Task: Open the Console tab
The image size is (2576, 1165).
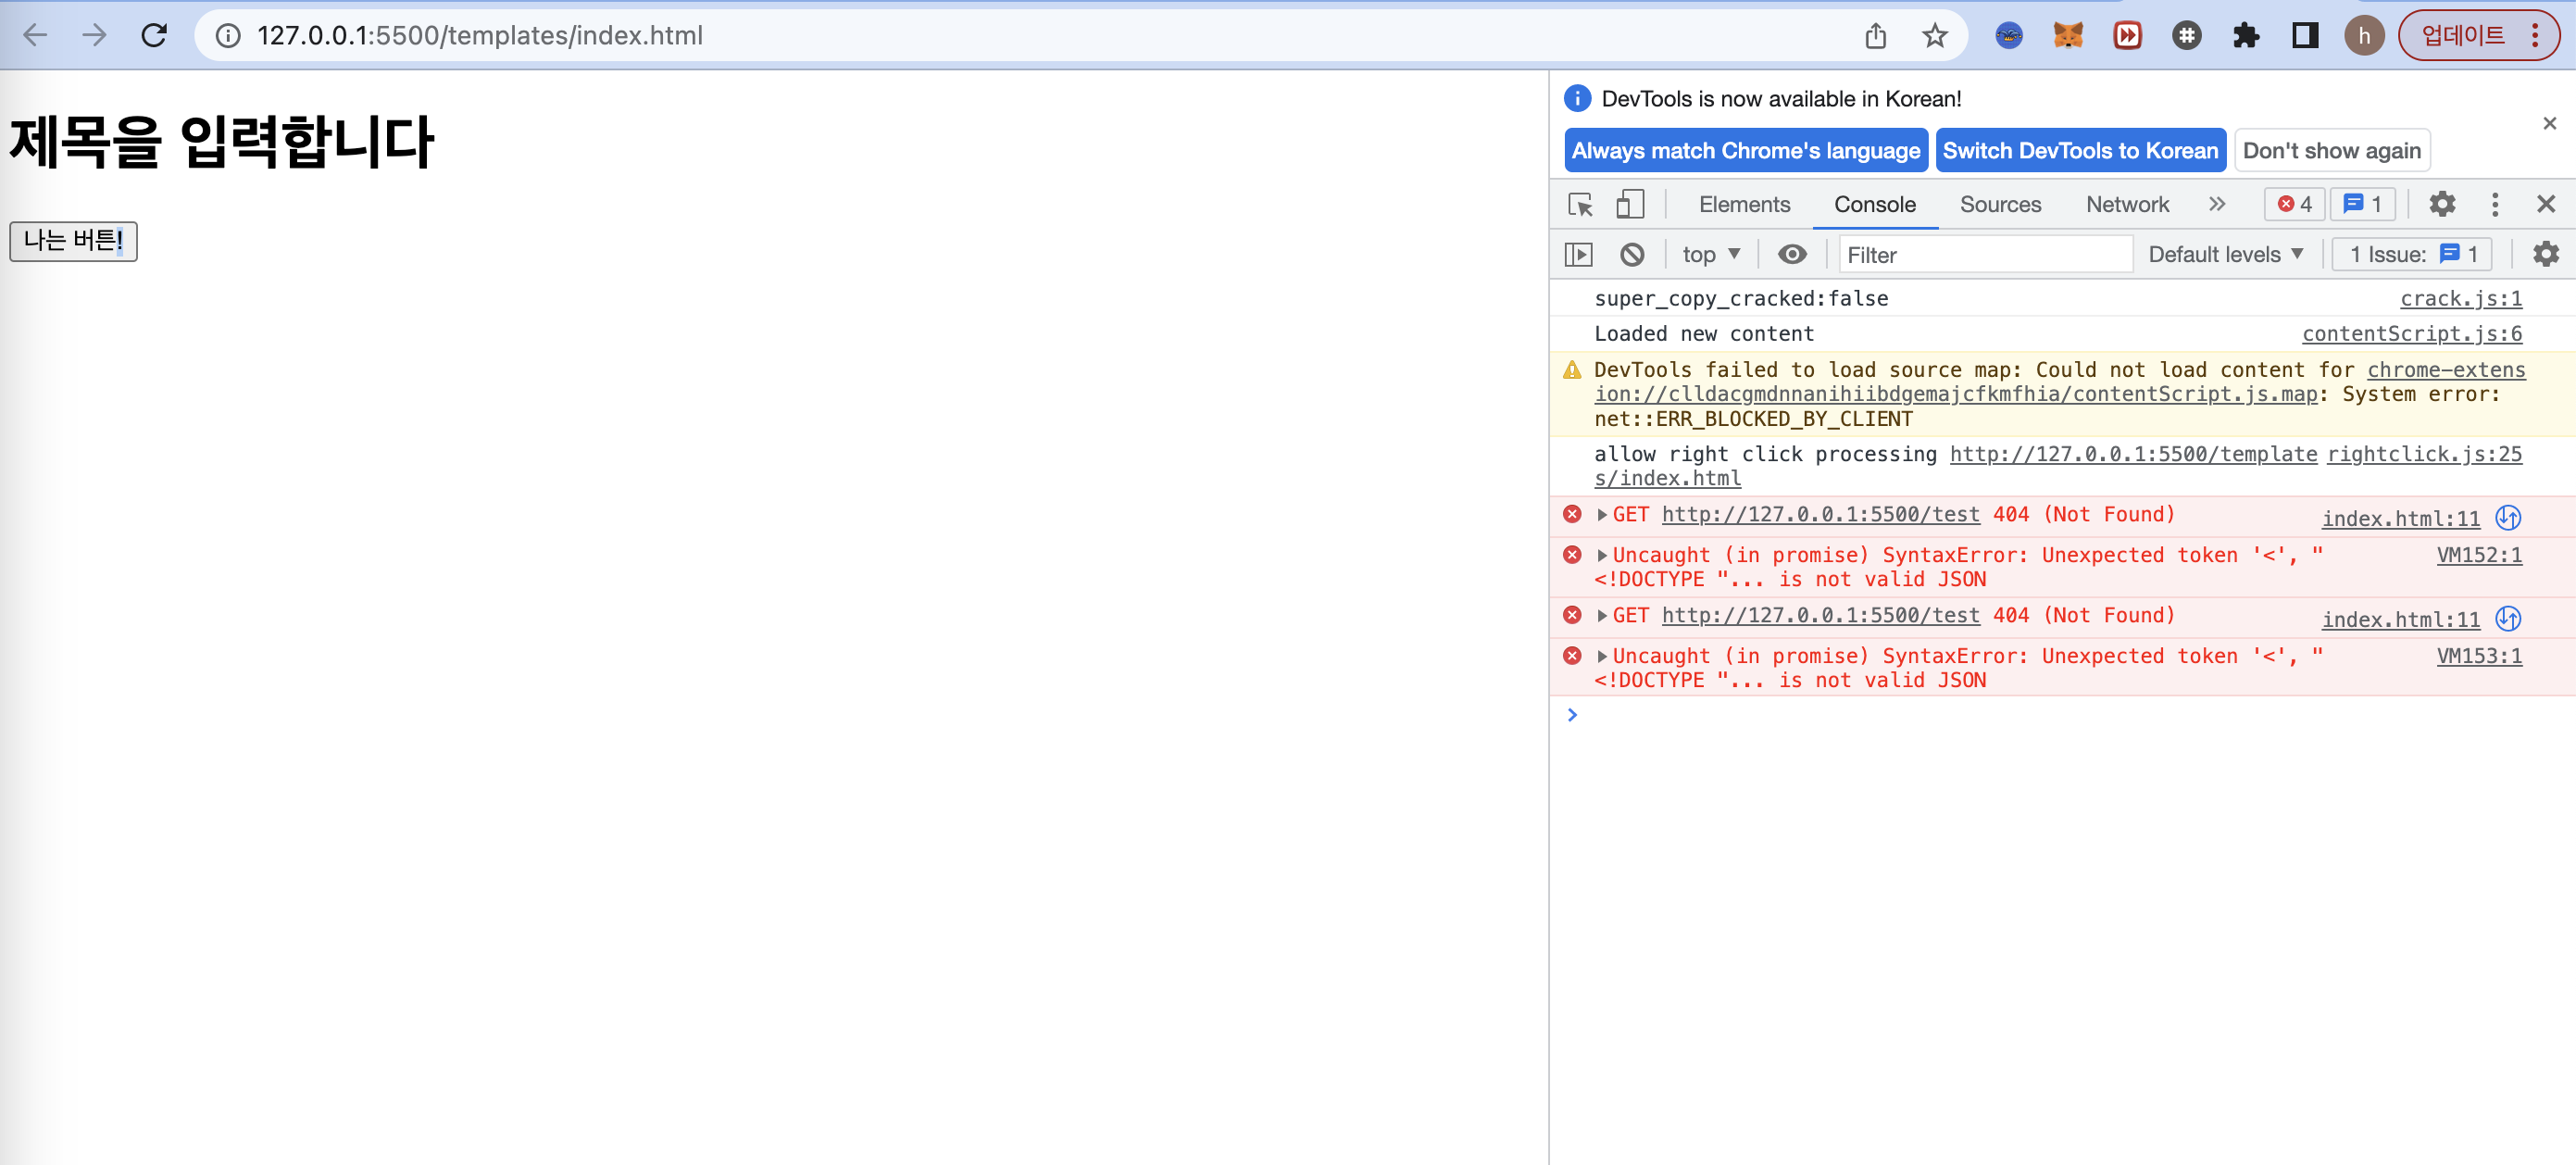Action: pyautogui.click(x=1874, y=205)
